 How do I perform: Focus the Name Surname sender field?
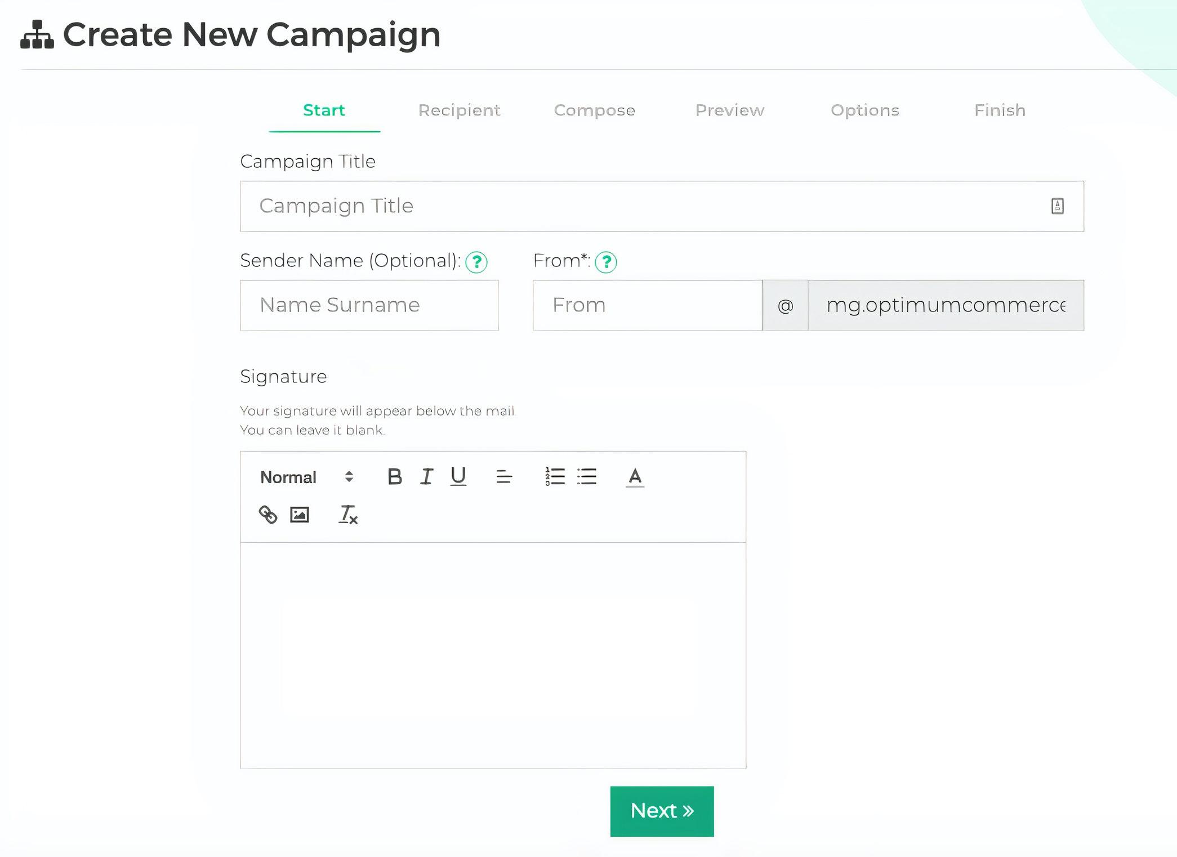[369, 305]
